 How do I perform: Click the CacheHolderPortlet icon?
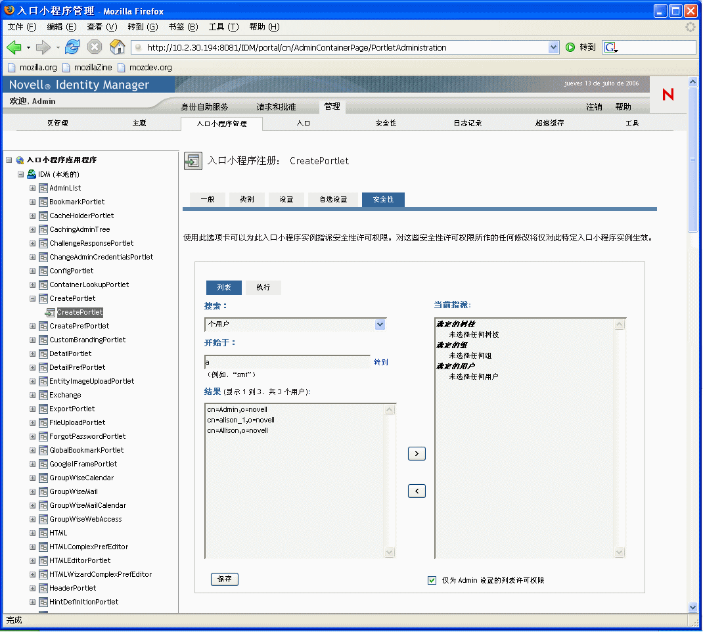click(x=43, y=216)
